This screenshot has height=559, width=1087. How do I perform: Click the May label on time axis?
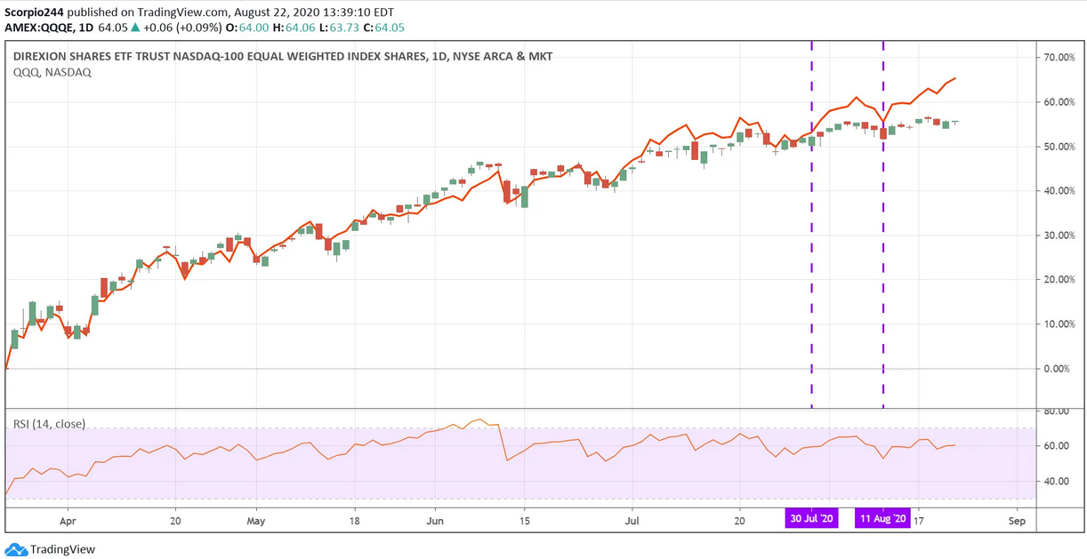tap(255, 520)
